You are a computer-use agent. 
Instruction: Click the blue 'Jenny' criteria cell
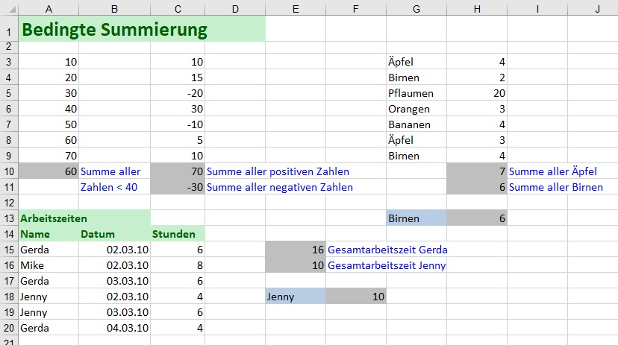click(295, 297)
